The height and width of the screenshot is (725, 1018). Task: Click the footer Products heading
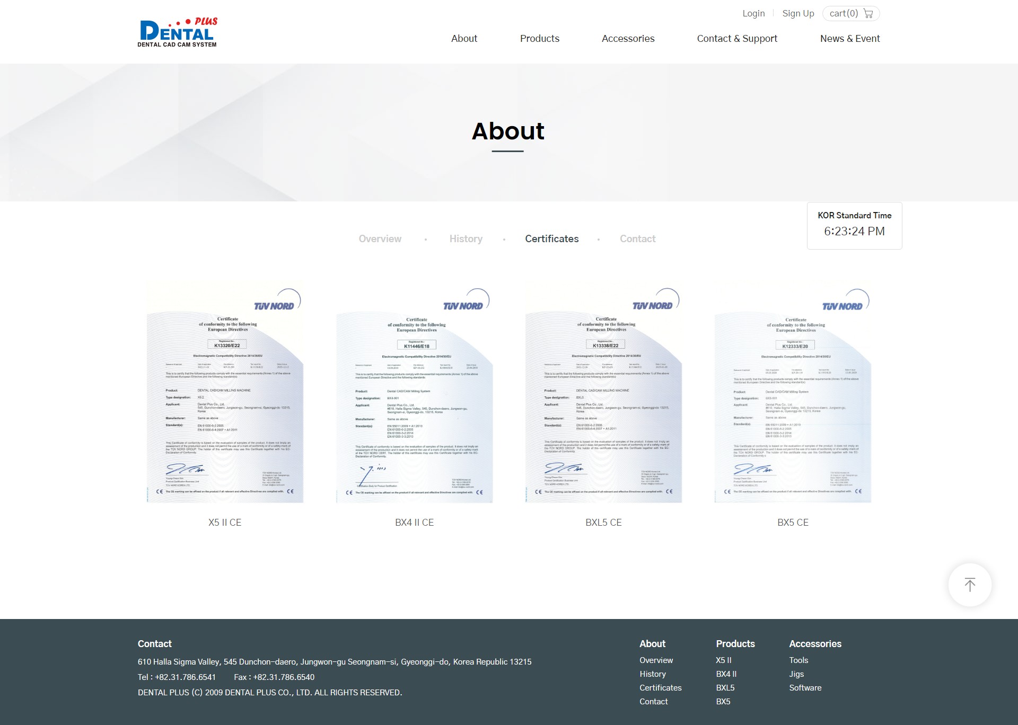pos(735,643)
